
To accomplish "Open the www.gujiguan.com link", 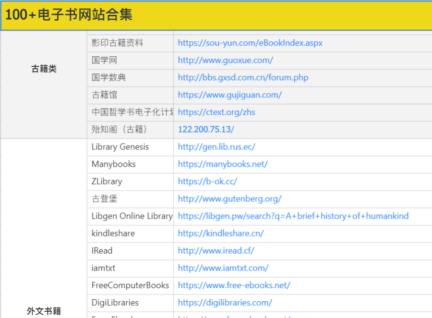I will click(x=230, y=95).
